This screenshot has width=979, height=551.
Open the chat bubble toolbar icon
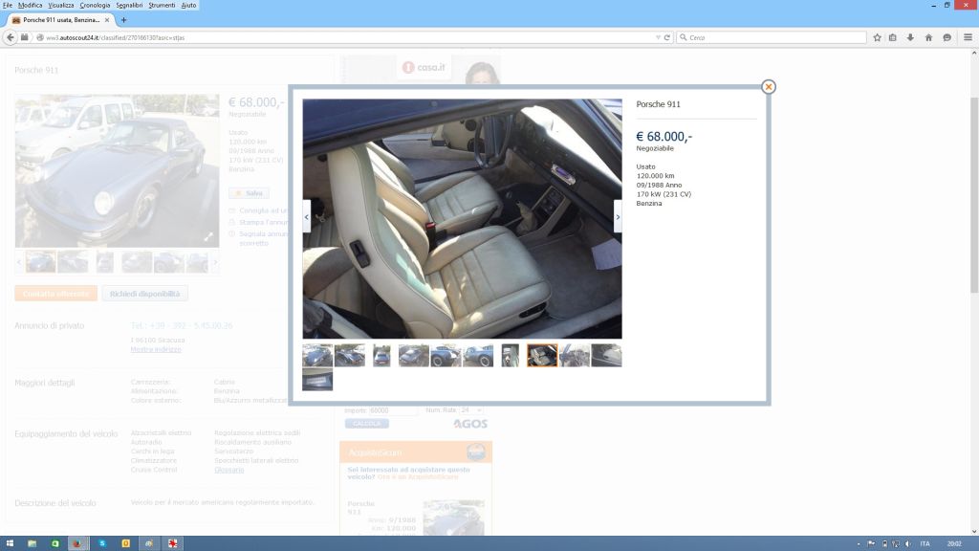coord(947,37)
